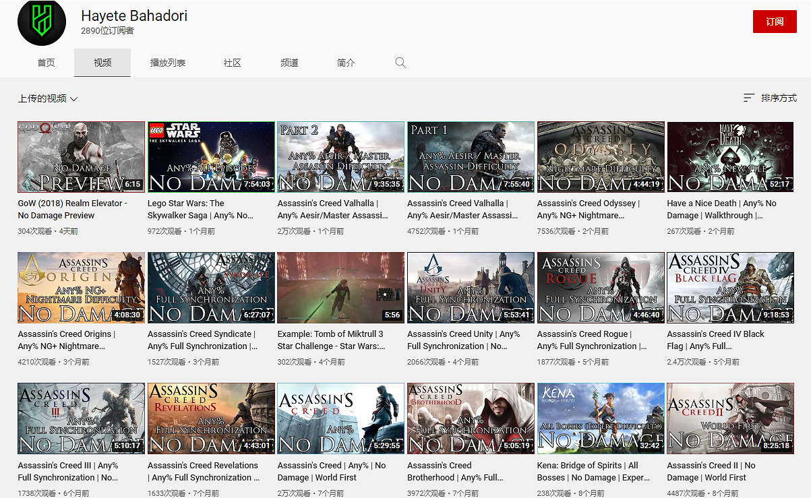Click the channel search magnifier icon
811x498 pixels.
(400, 63)
